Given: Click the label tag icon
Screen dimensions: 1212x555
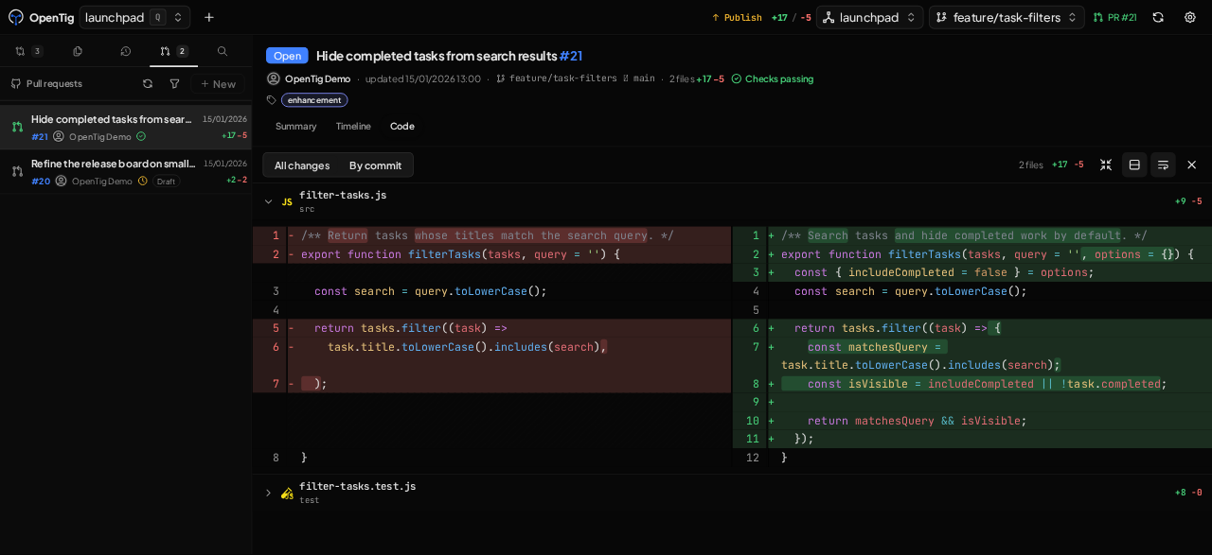Looking at the screenshot, I should (x=272, y=100).
